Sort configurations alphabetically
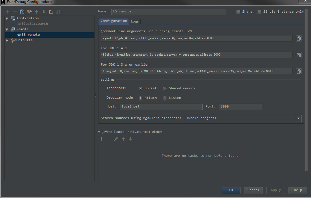This screenshot has height=198, width=311. pyautogui.click(x=58, y=12)
